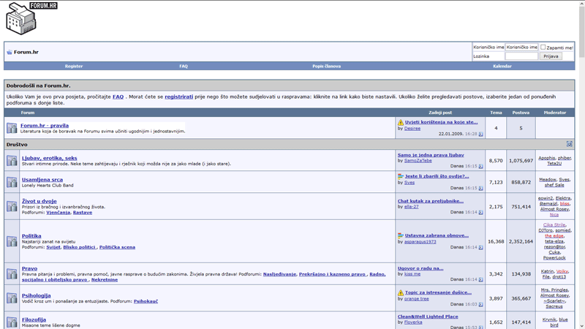This screenshot has width=585, height=329.
Task: Open the Clean&Well Lighted Place thread
Action: 428,317
